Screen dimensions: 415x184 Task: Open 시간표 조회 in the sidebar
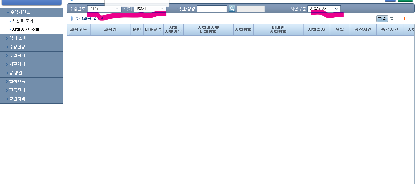click(x=22, y=21)
